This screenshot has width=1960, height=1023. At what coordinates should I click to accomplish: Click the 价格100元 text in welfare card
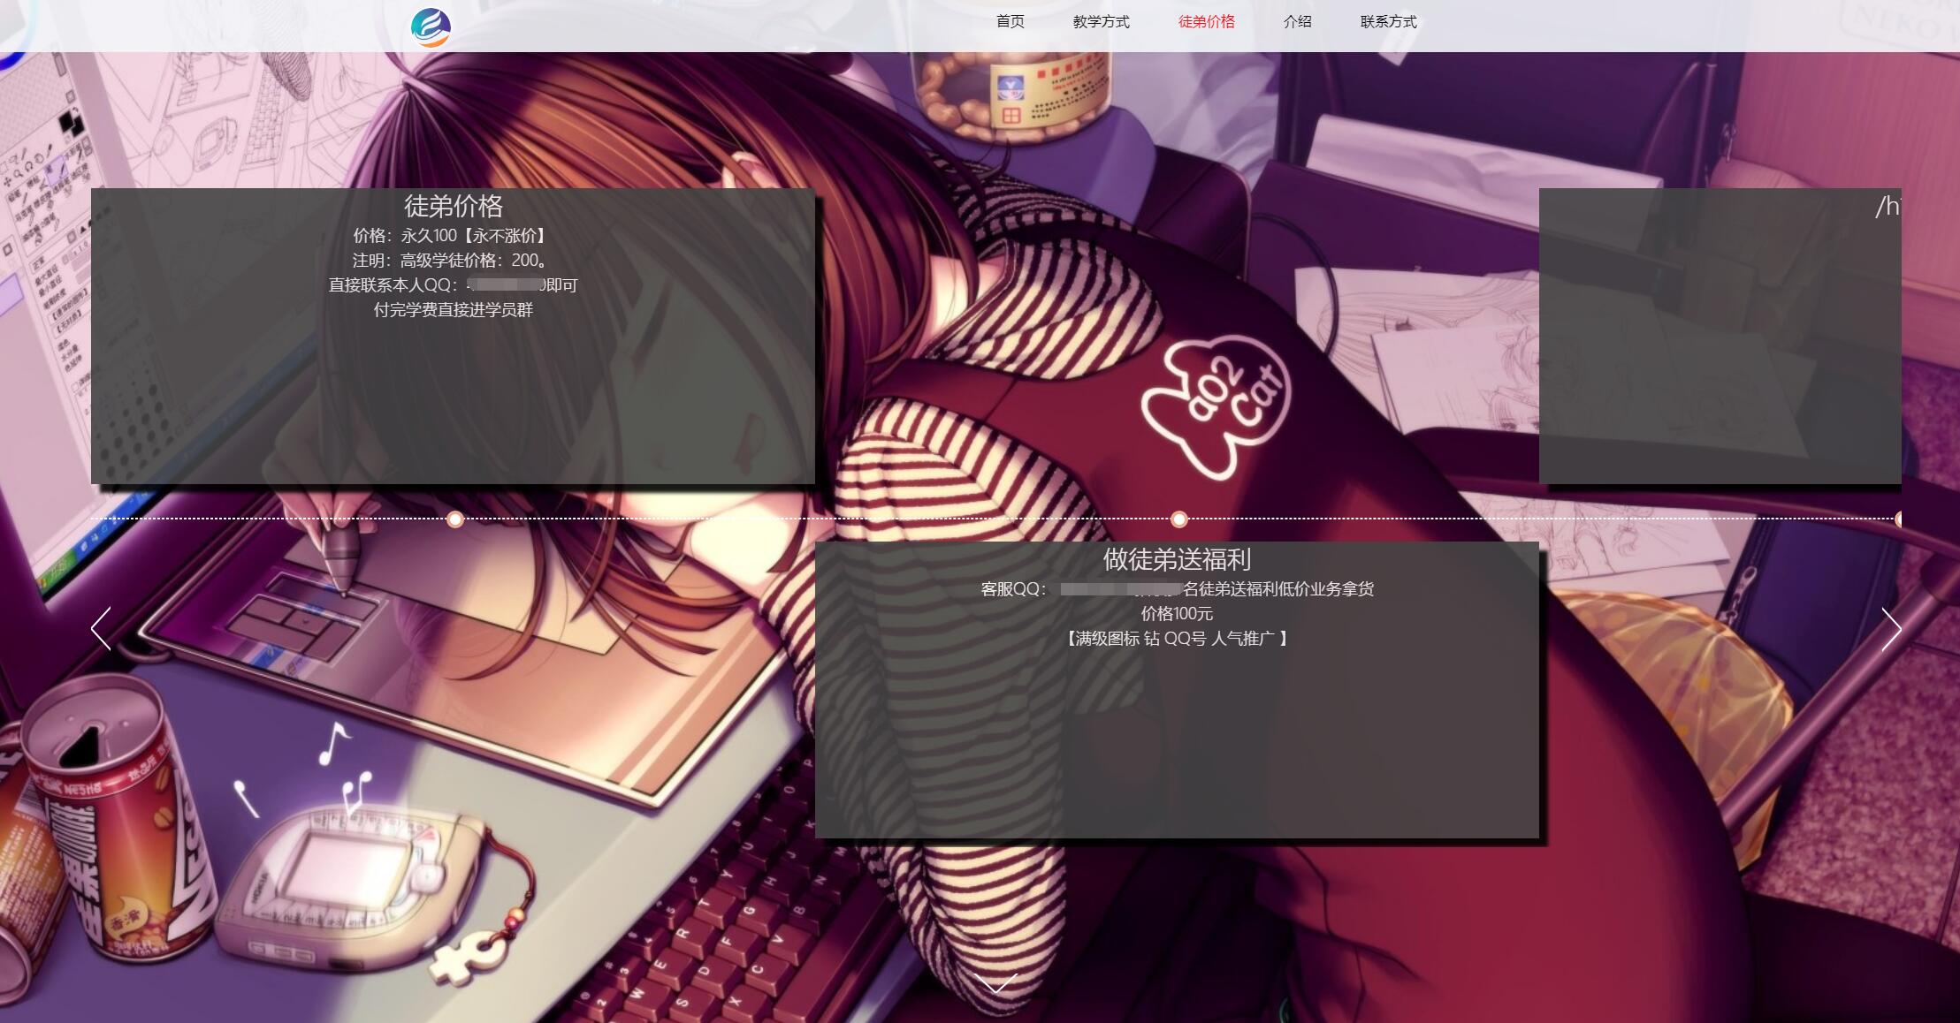tap(1177, 613)
